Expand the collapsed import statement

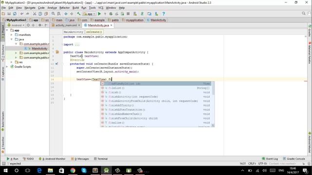click(x=77, y=44)
